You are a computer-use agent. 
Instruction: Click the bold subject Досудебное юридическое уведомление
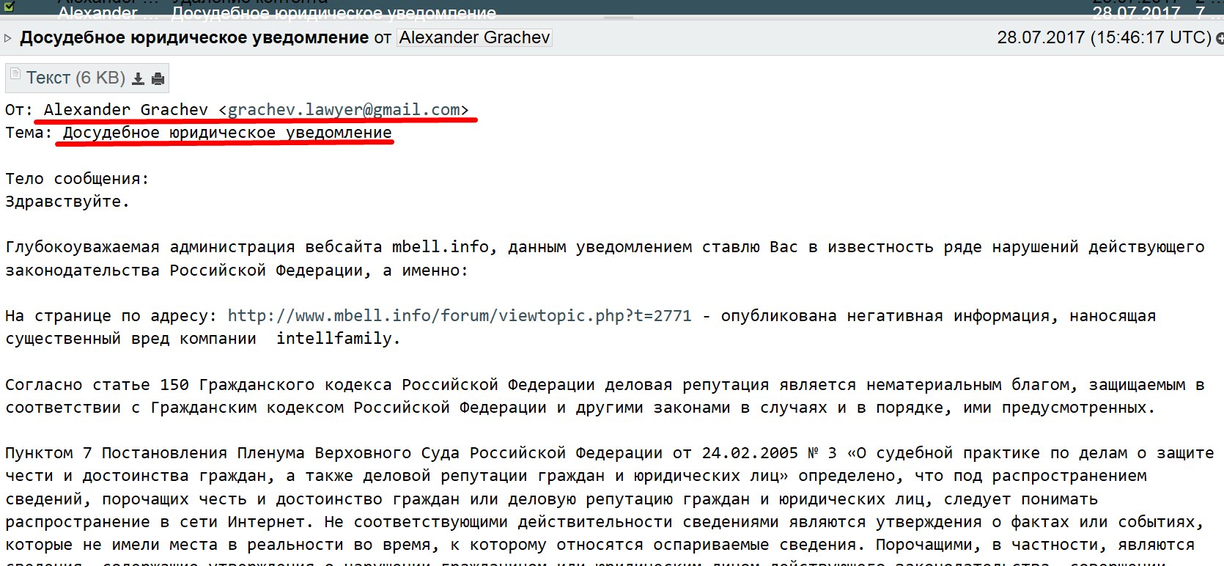[194, 37]
